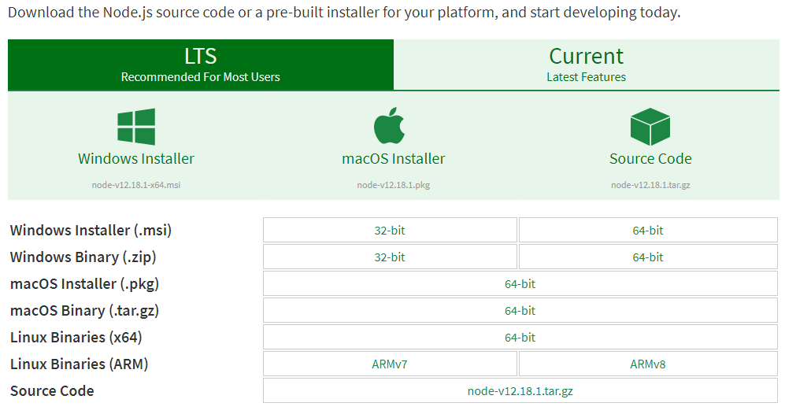Screen dimensions: 785x414
Task: Download 32-bit Windows Binary (.zip)
Action: point(390,257)
